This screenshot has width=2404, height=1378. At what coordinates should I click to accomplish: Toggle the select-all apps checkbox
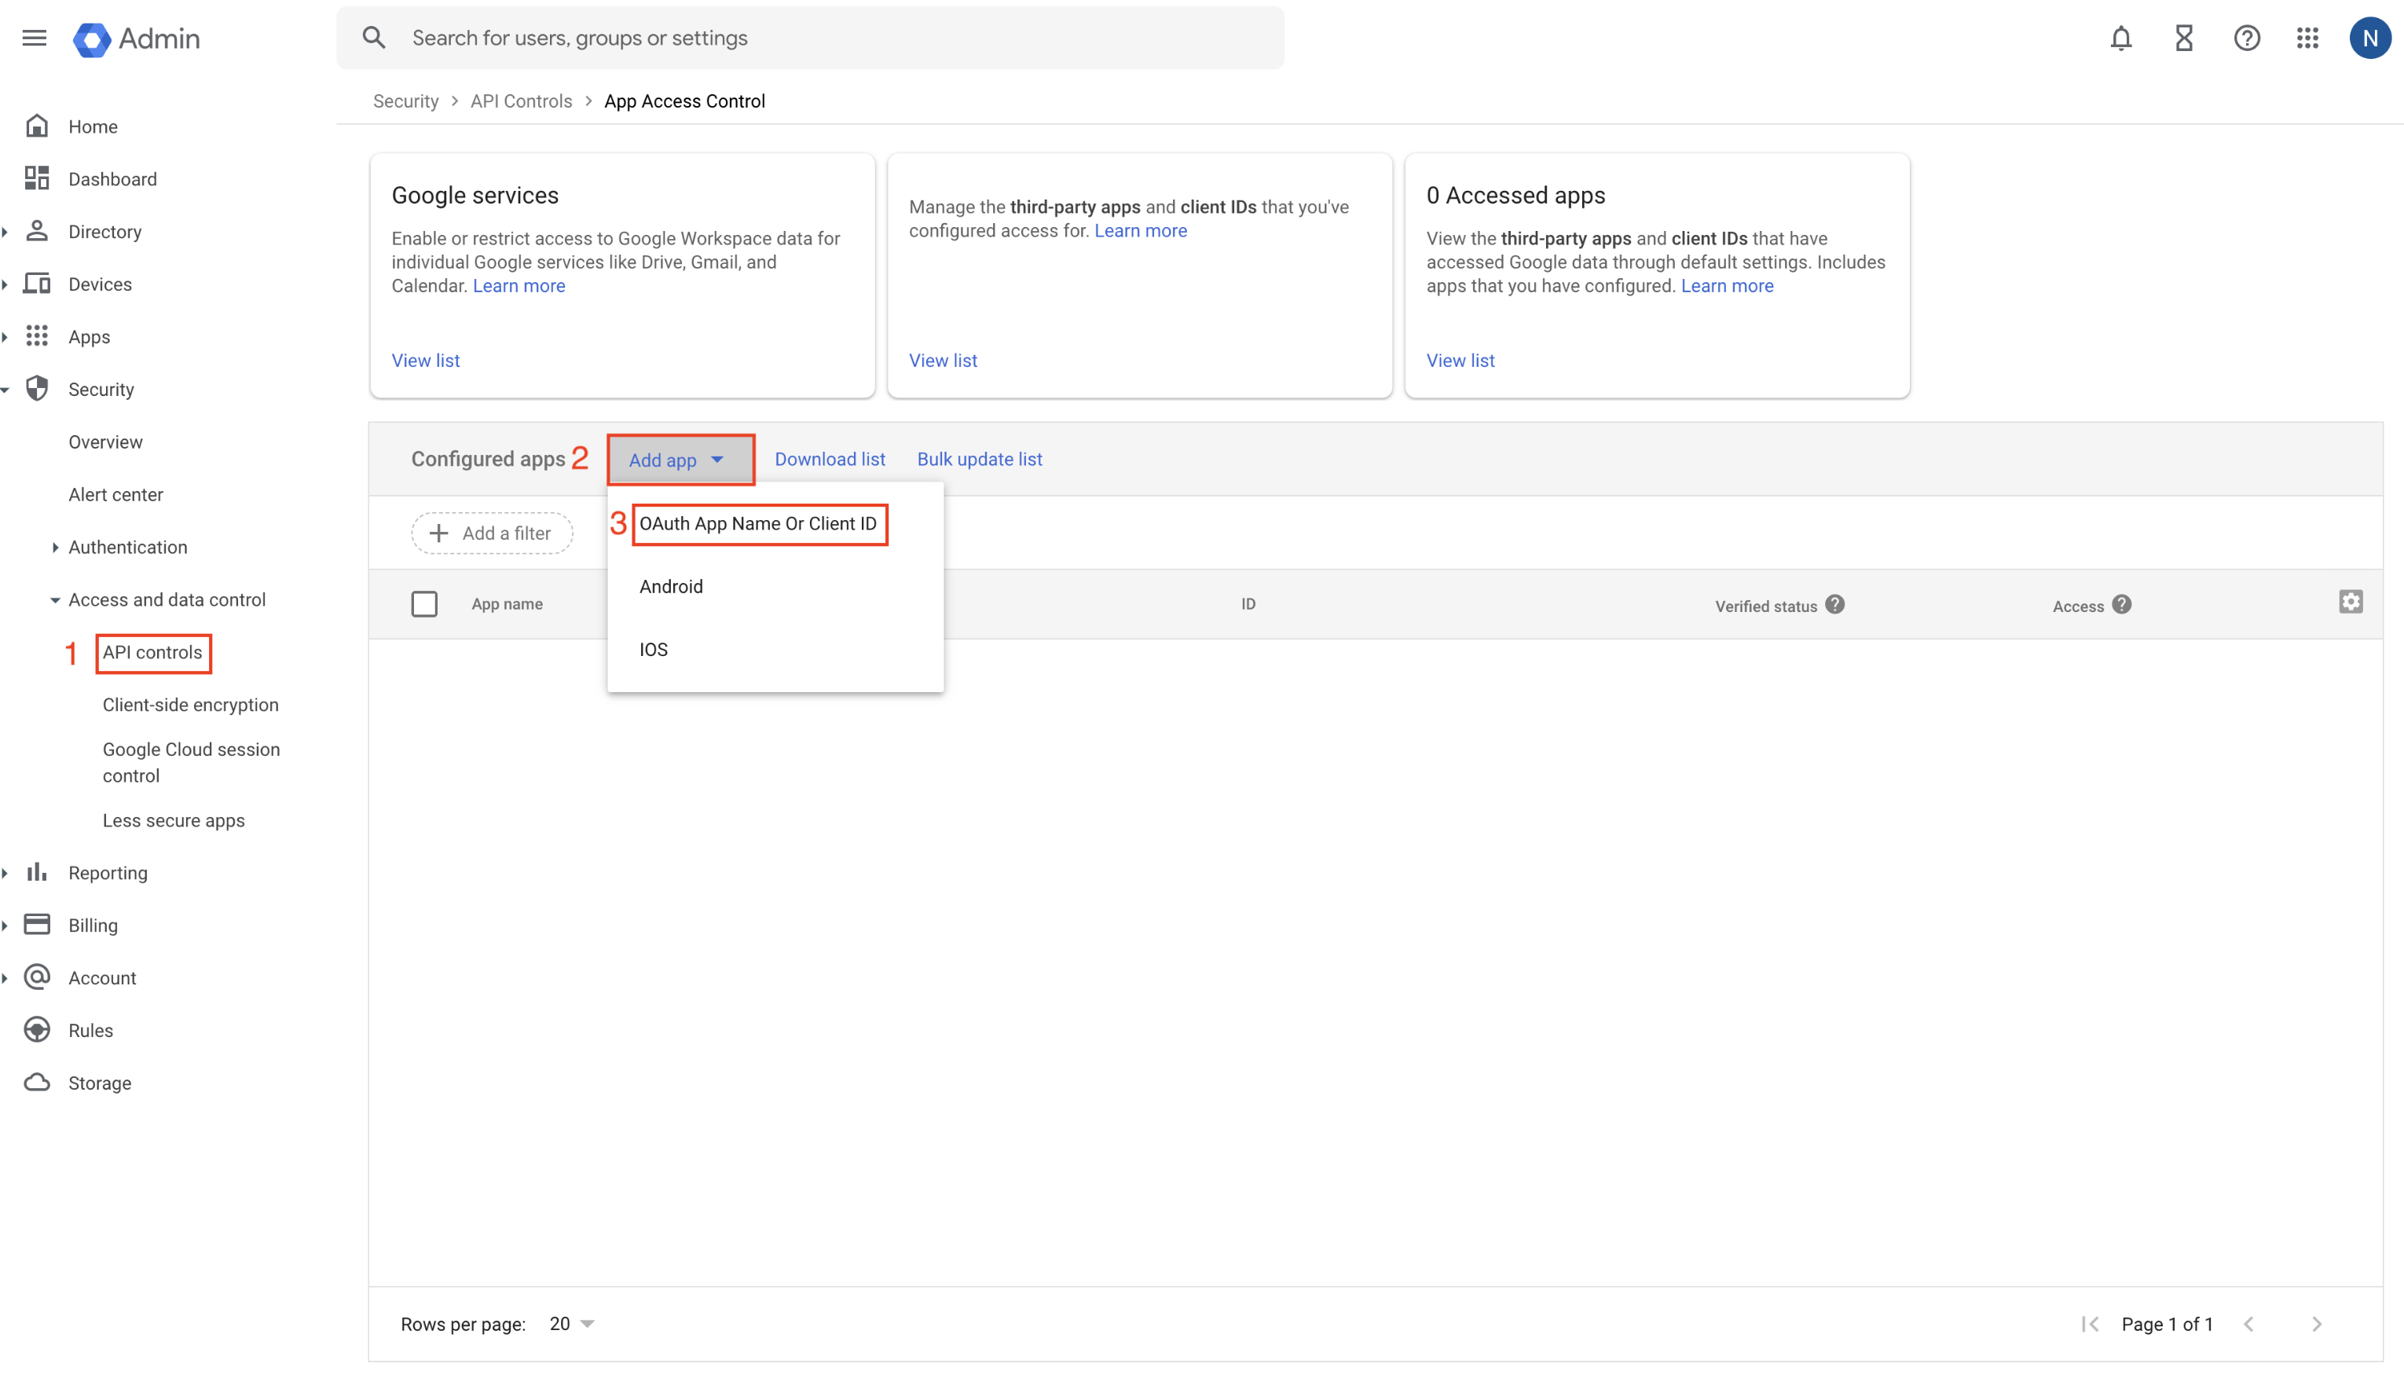(x=424, y=604)
